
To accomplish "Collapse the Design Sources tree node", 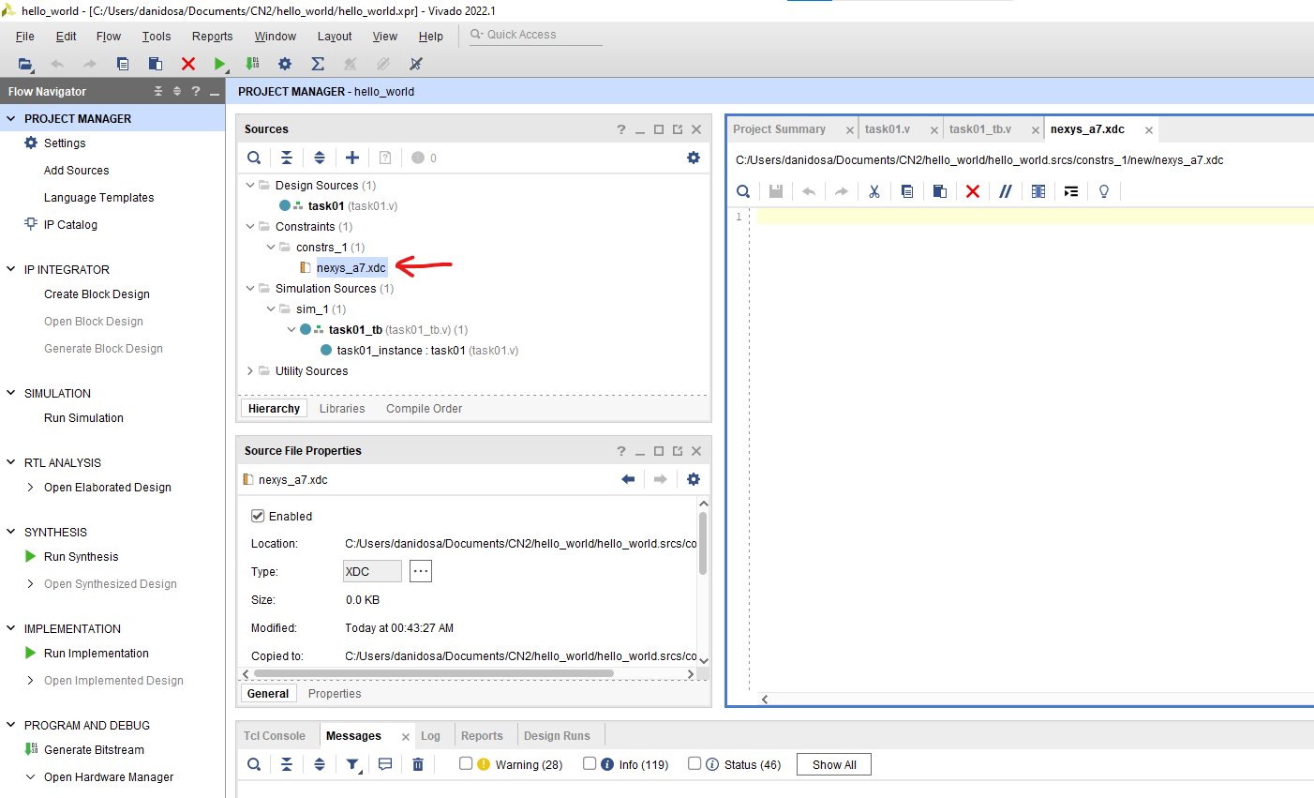I will tap(250, 185).
